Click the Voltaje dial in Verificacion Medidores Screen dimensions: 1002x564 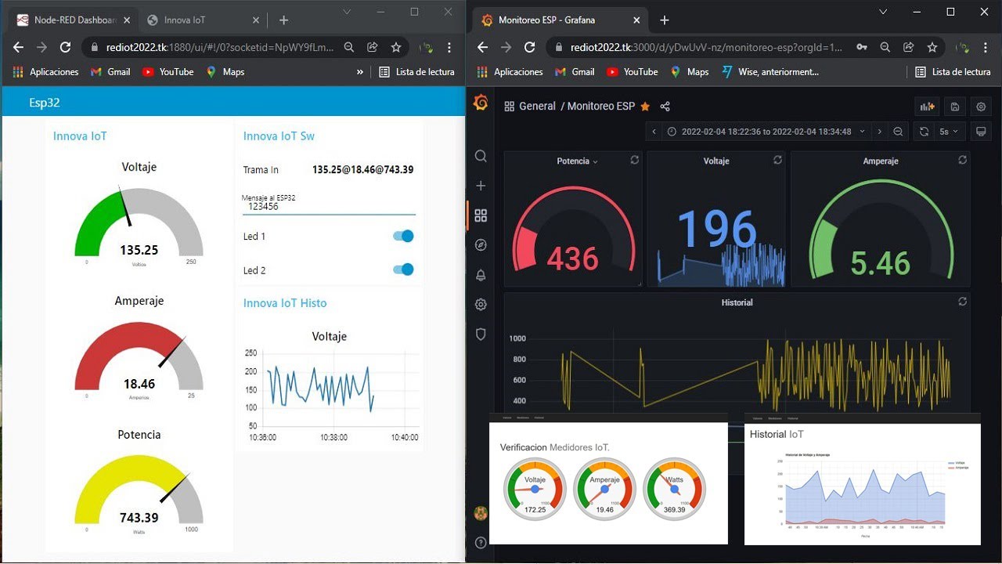pyautogui.click(x=535, y=489)
